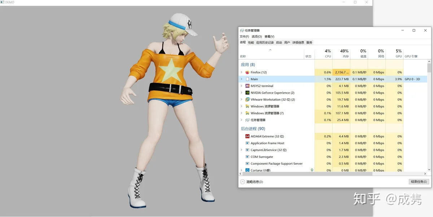433x217 pixels.
Task: Click the vertical scrollbar thumb in Task Manager
Action: pos(429,68)
